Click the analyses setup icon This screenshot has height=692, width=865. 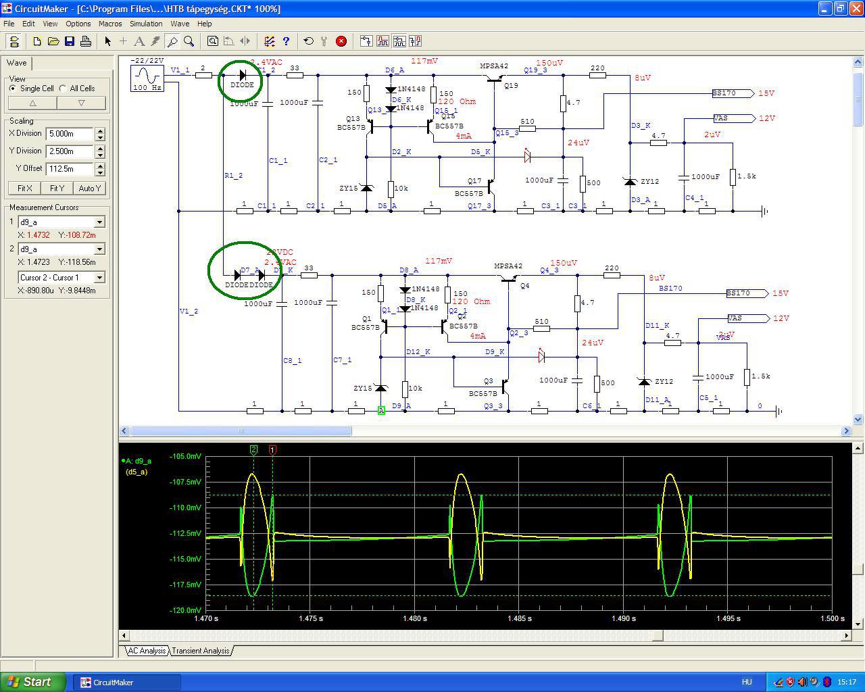pos(269,41)
